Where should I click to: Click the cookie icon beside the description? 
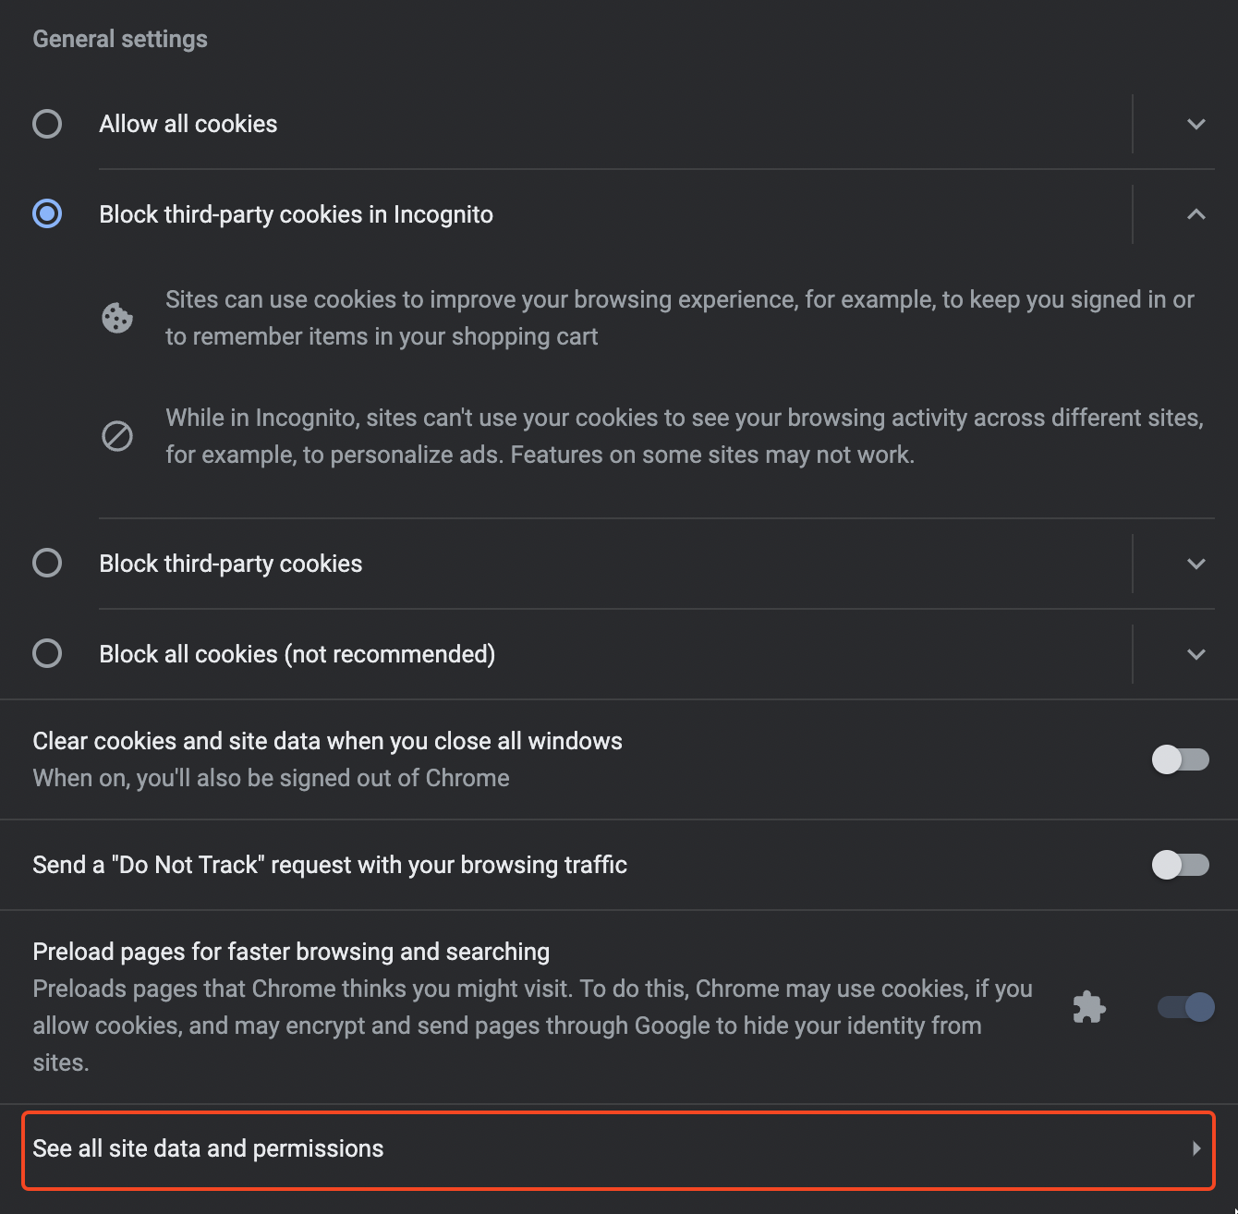tap(117, 318)
